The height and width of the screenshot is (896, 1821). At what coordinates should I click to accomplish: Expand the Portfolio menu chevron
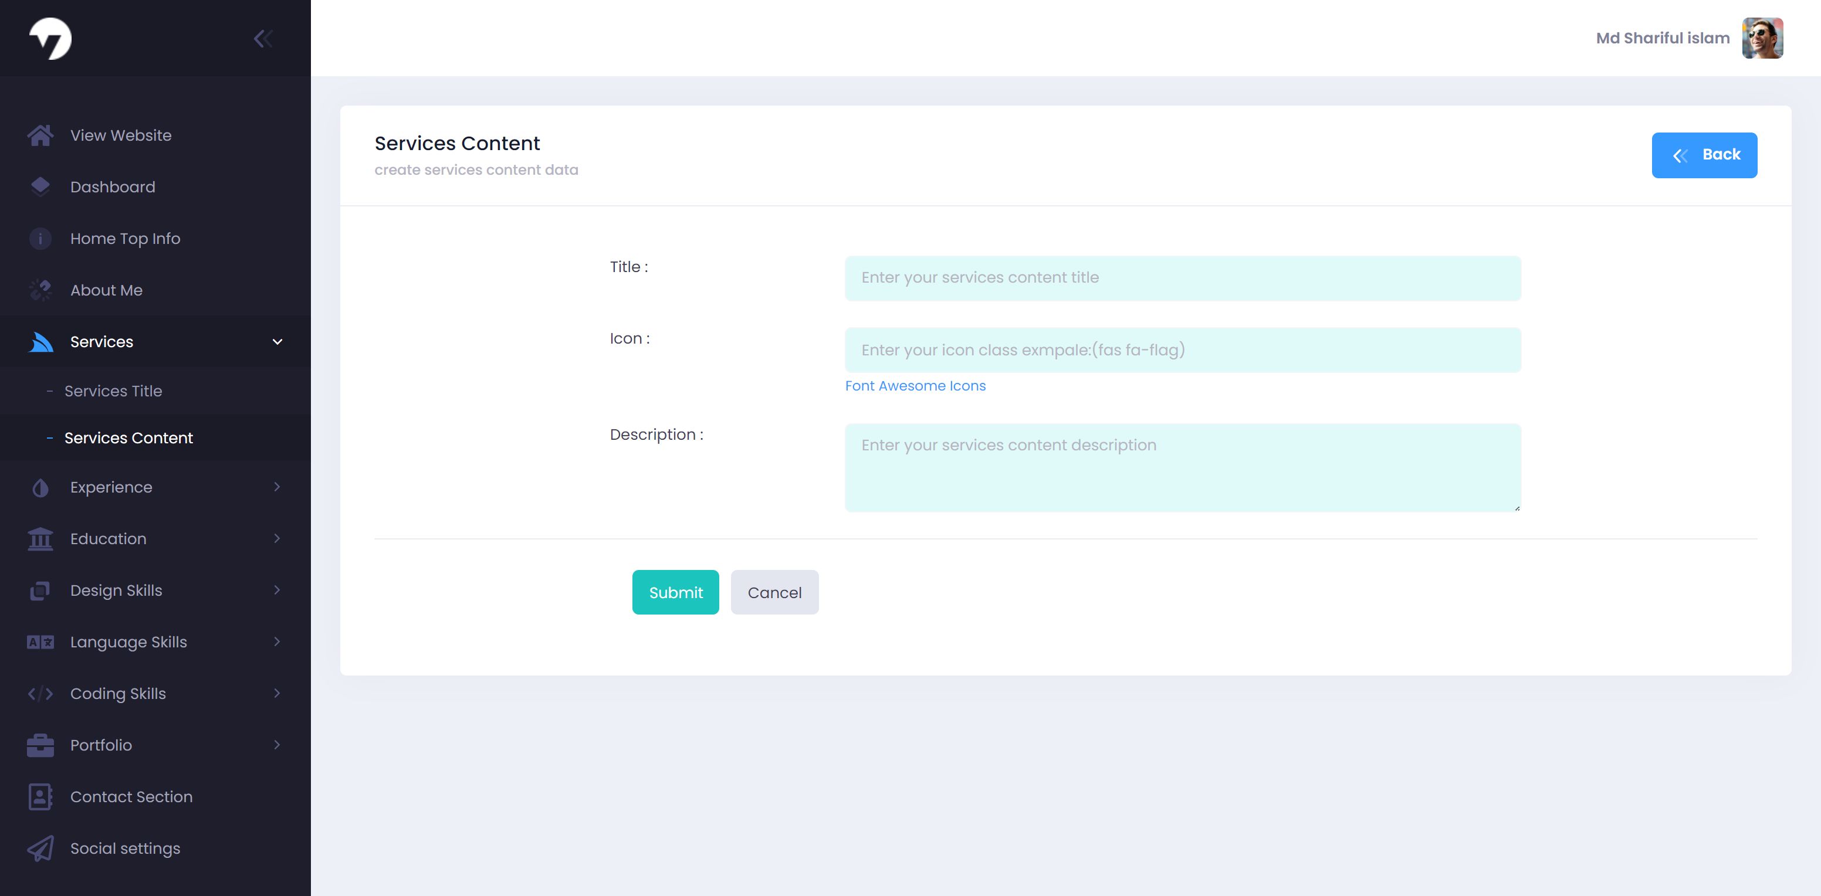click(277, 745)
